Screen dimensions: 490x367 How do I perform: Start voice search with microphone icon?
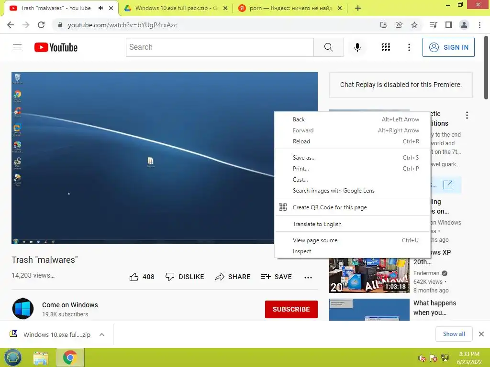point(357,47)
